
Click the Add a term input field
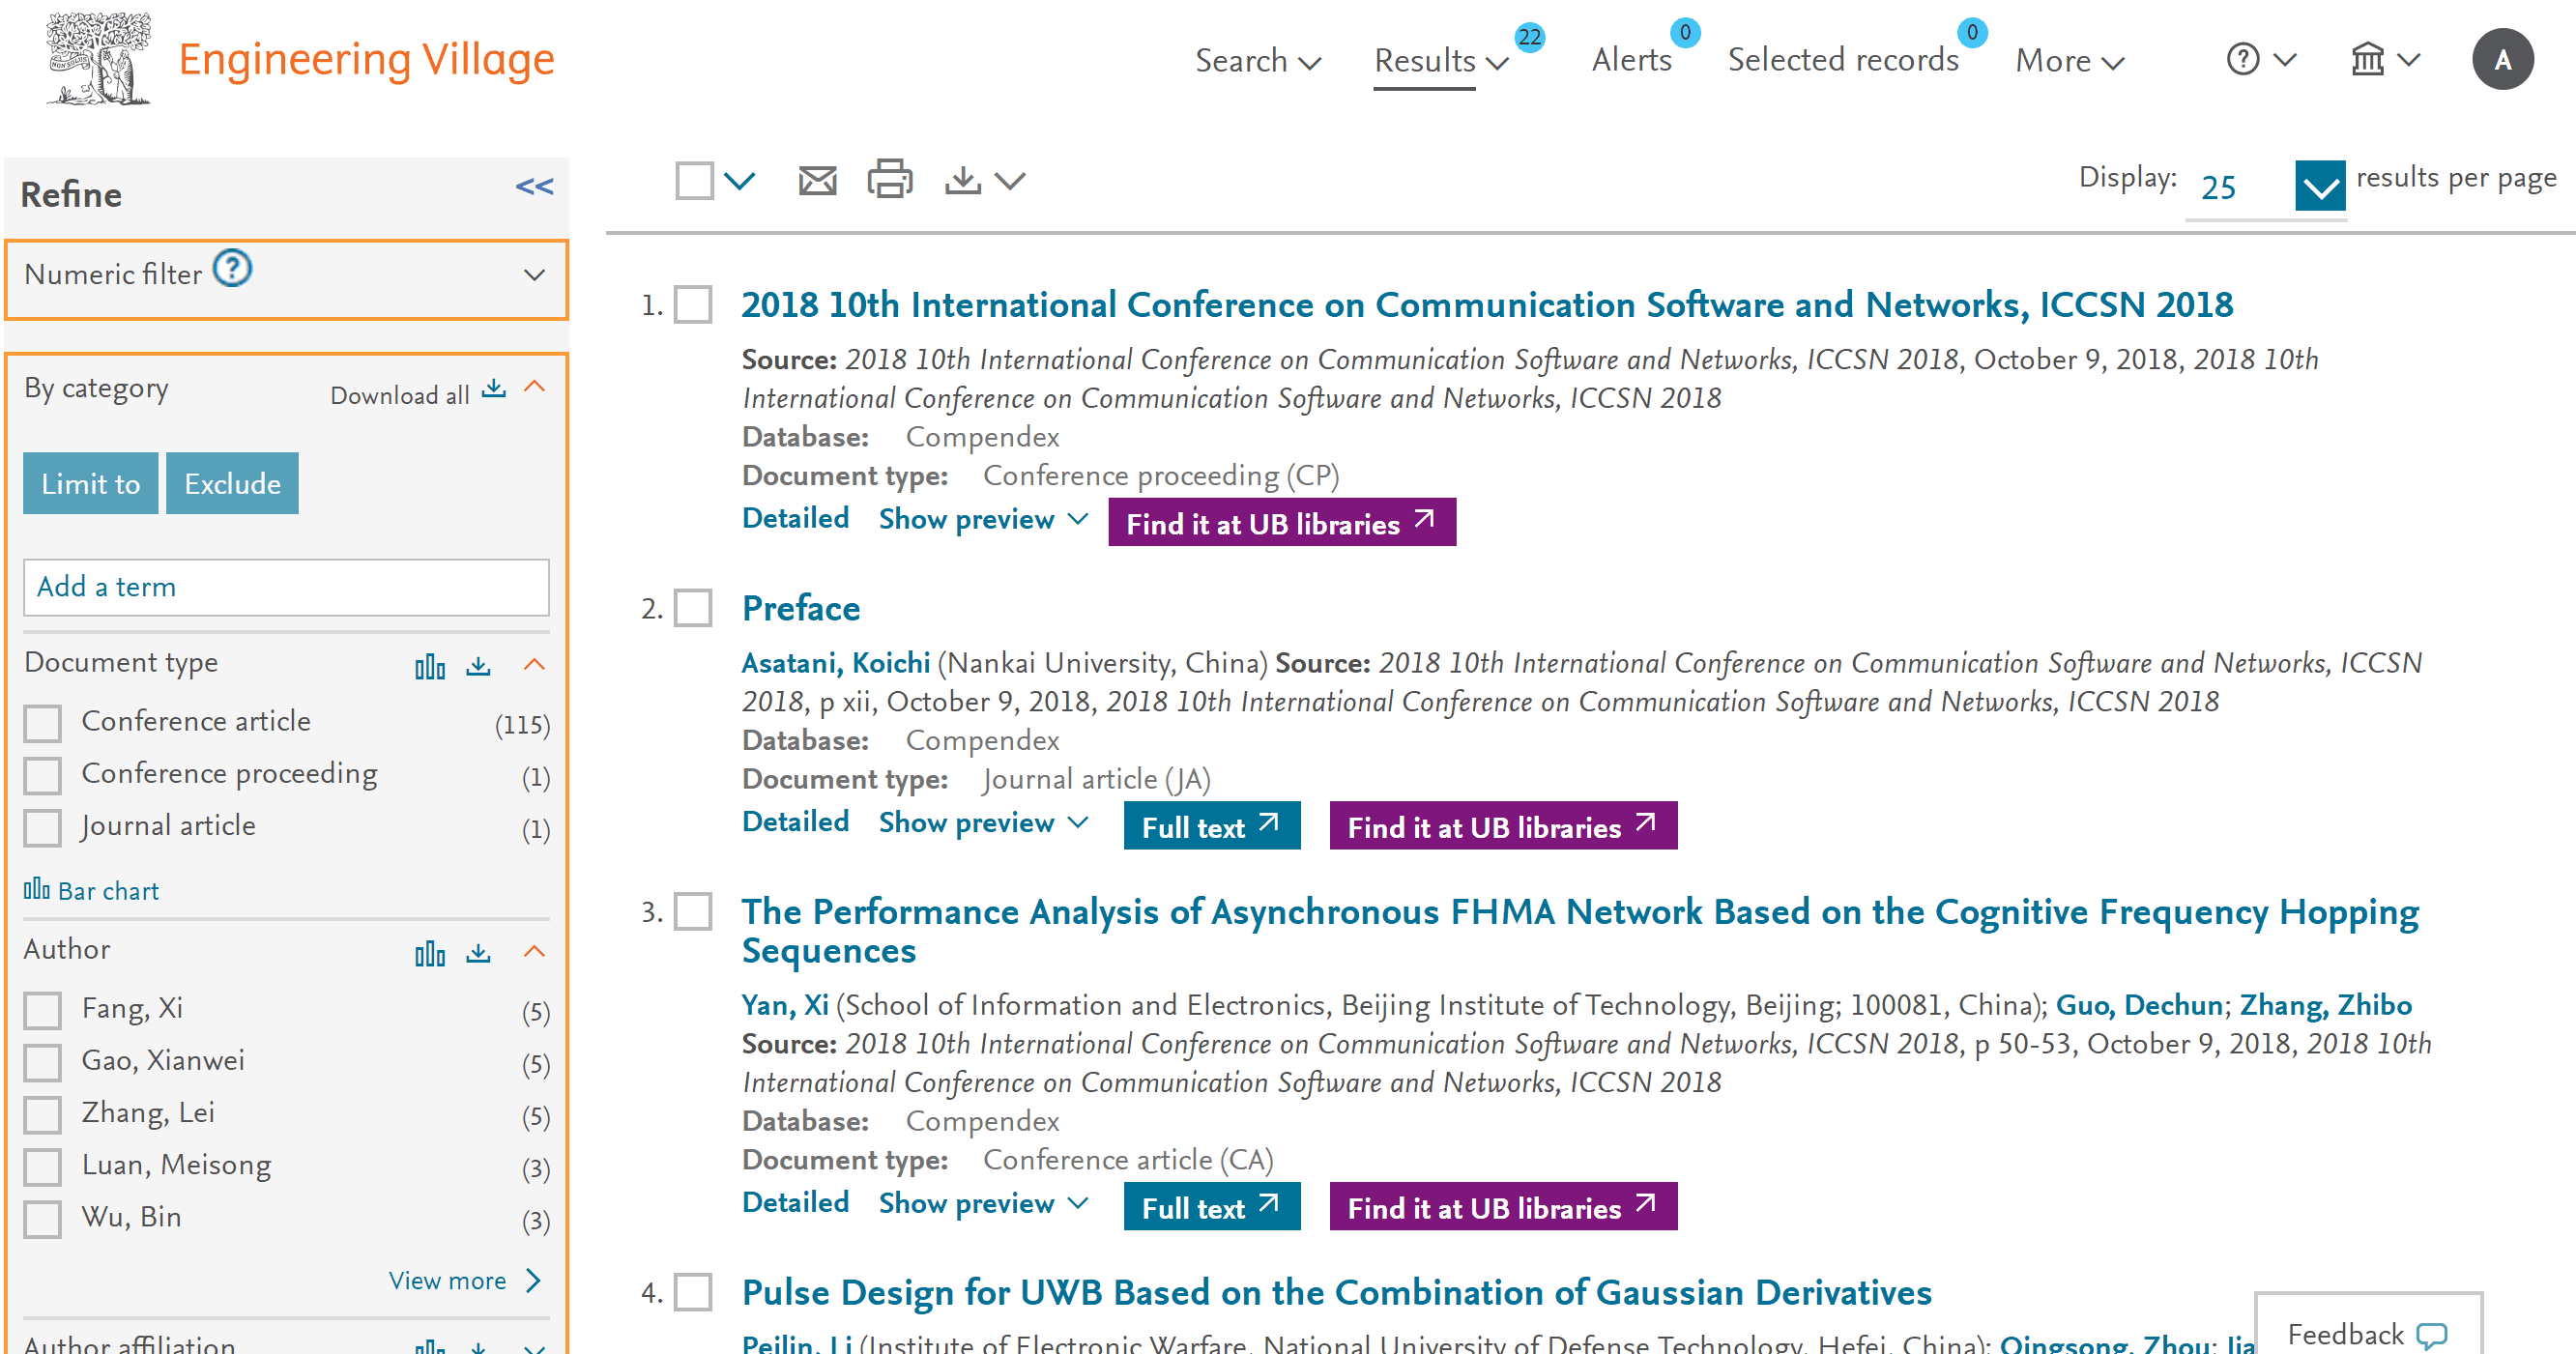pos(286,587)
